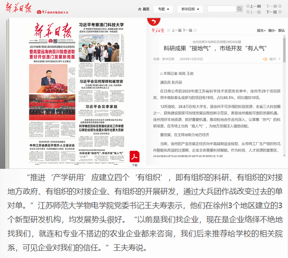This screenshot has height=258, width=288.
Task: Enlarge text with 放大+
Action: [261, 31]
